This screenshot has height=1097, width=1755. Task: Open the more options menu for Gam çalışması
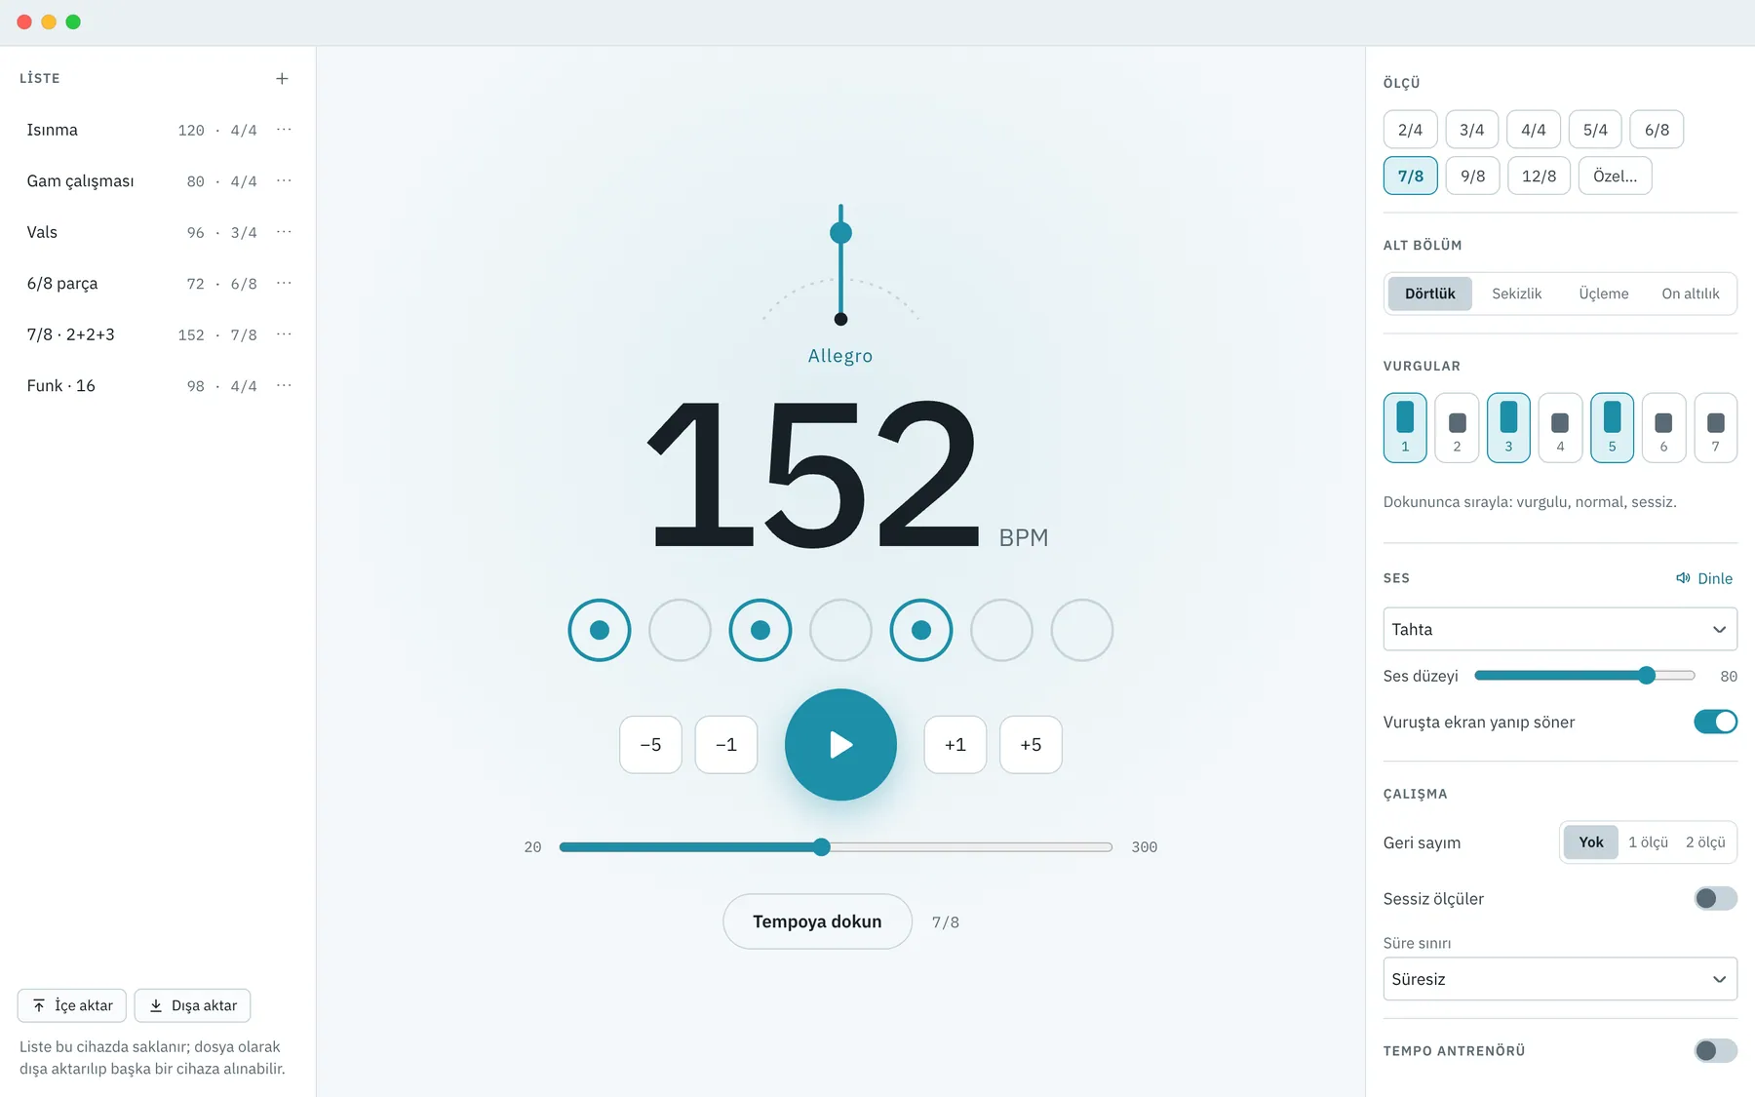(x=284, y=181)
